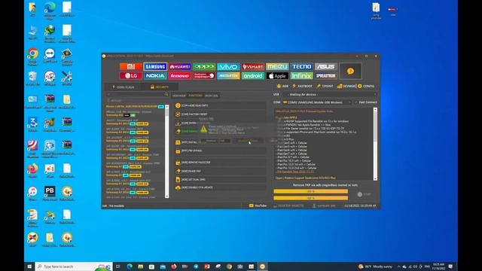Run the COM Factory Reset function
482x271 pixels.
tap(220, 114)
